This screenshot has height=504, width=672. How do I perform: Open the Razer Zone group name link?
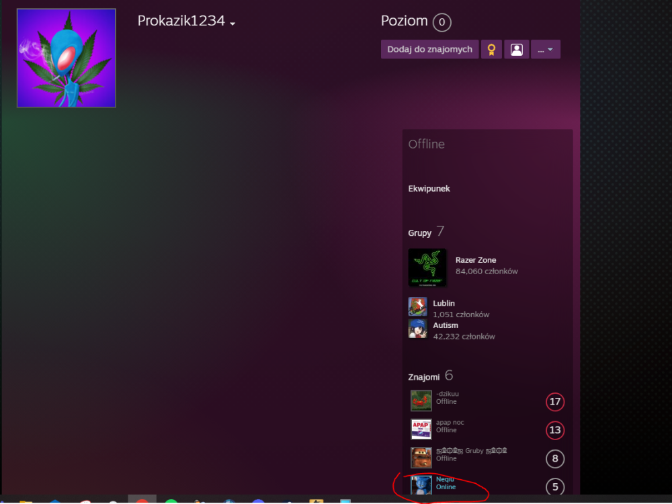tap(475, 260)
